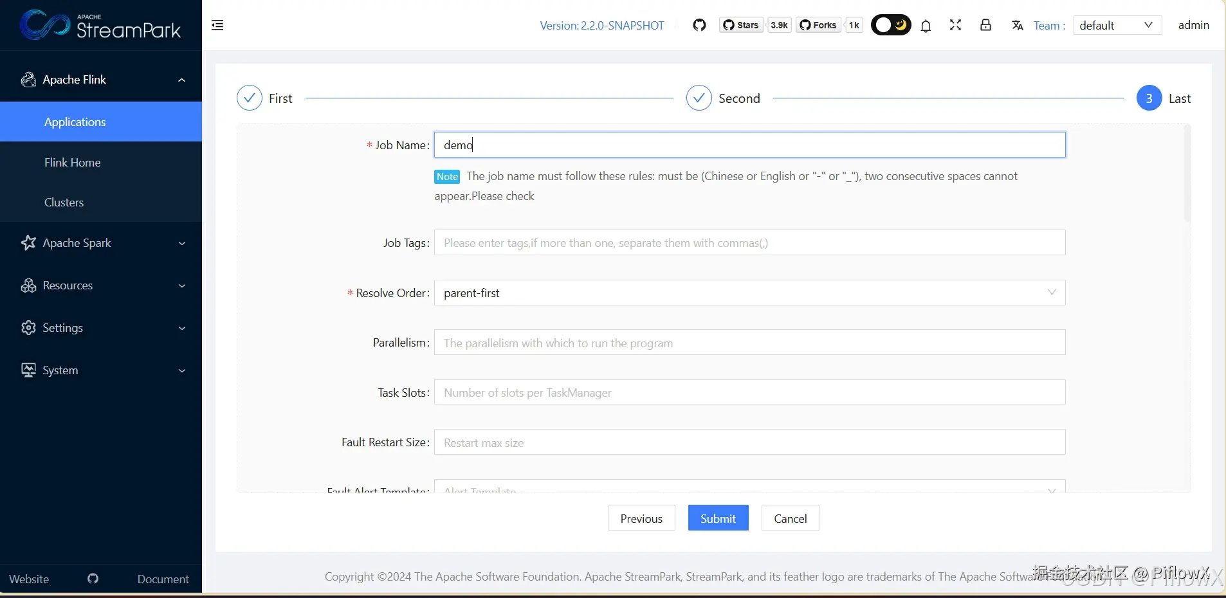Select the Applications menu item

pyautogui.click(x=101, y=122)
